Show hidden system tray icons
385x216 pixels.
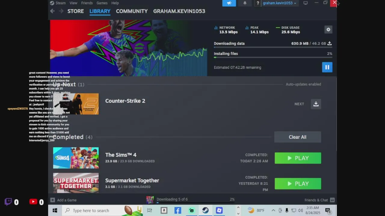click(273, 211)
